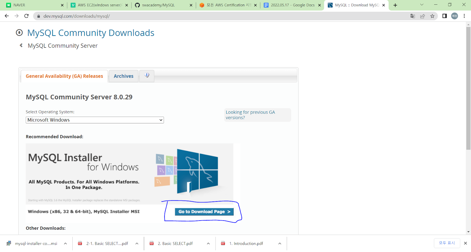
Task: Switch to AWS EC2(windows server) tab
Action: point(99,5)
